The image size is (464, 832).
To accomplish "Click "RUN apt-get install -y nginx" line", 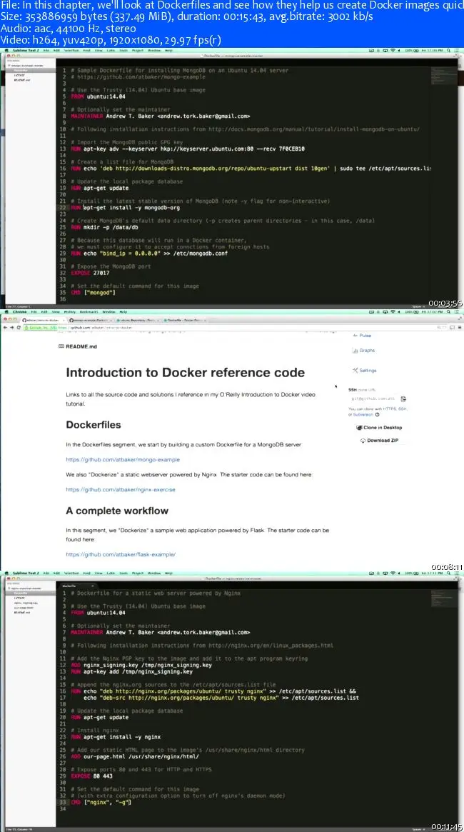I will pos(116,737).
